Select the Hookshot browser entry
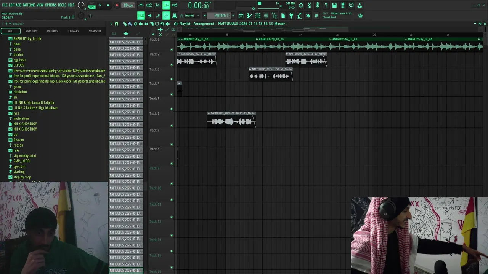This screenshot has width=488, height=274. [20, 92]
